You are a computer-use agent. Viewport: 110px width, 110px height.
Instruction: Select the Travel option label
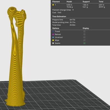tap(57, 31)
